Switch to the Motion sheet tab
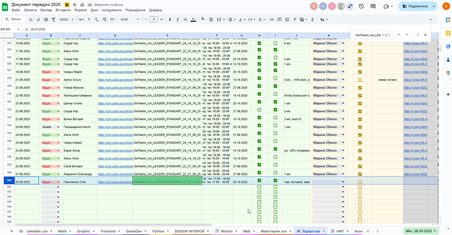The height and width of the screenshot is (235, 452). coord(227,231)
